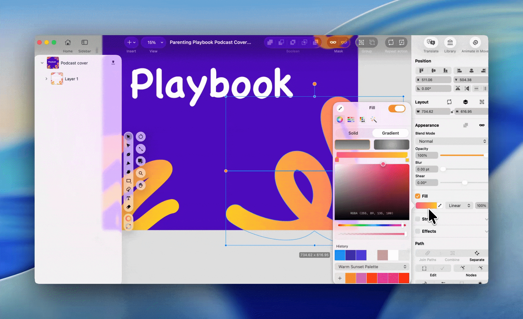Open the Library panel icon
This screenshot has width=523, height=319.
tap(450, 43)
